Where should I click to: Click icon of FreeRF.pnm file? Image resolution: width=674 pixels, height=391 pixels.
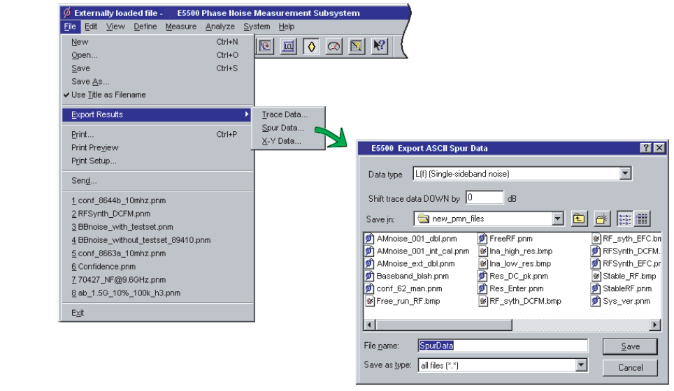point(482,239)
